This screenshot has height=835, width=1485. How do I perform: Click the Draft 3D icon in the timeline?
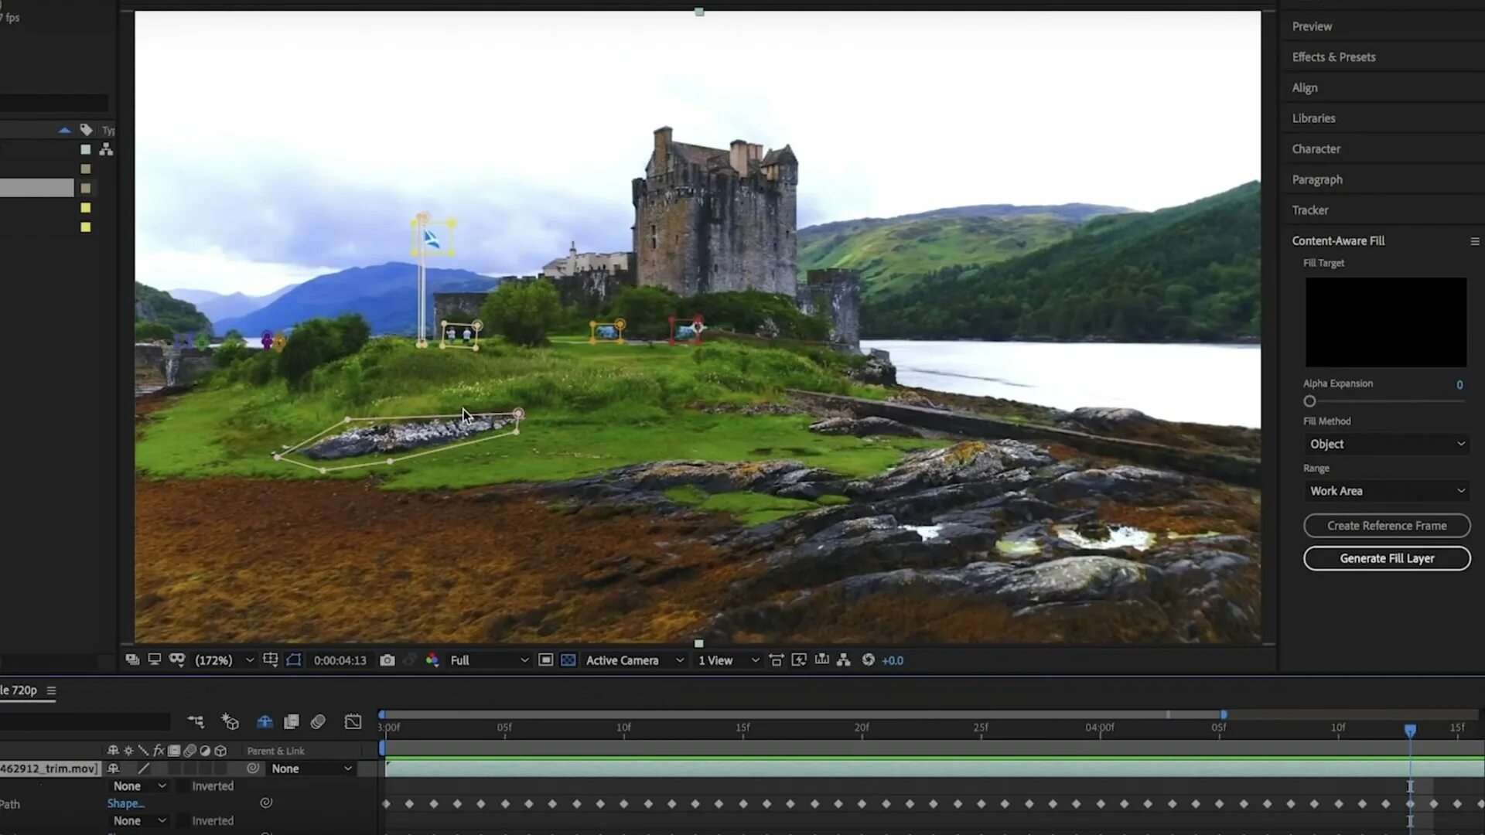coord(230,722)
